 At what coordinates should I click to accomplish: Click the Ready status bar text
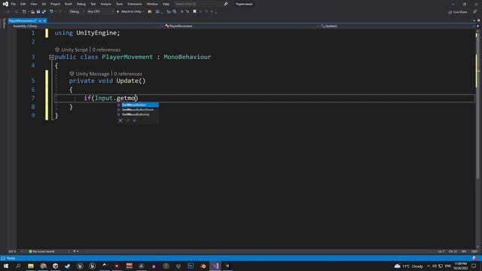tap(11, 258)
